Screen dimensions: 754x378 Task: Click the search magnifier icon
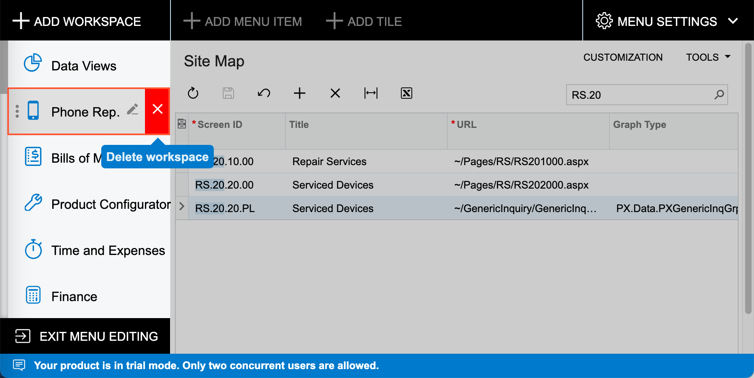click(x=719, y=95)
